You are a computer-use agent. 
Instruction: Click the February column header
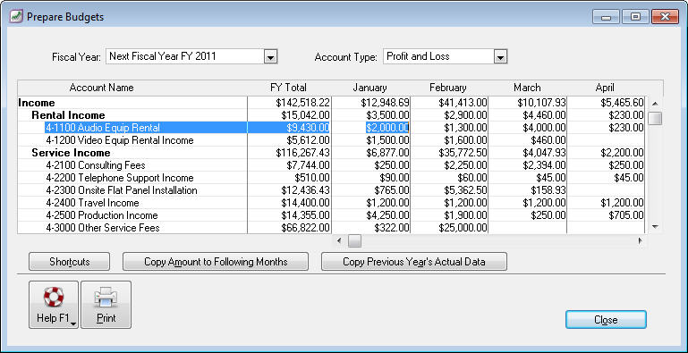tap(448, 88)
